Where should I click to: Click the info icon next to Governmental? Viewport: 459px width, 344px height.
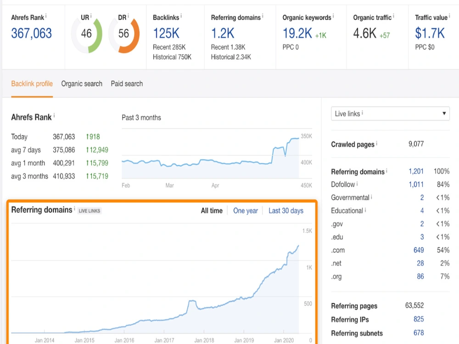click(x=371, y=197)
